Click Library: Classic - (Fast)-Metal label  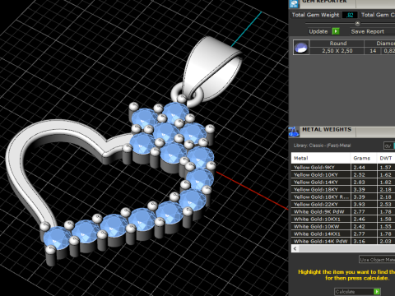(322, 146)
